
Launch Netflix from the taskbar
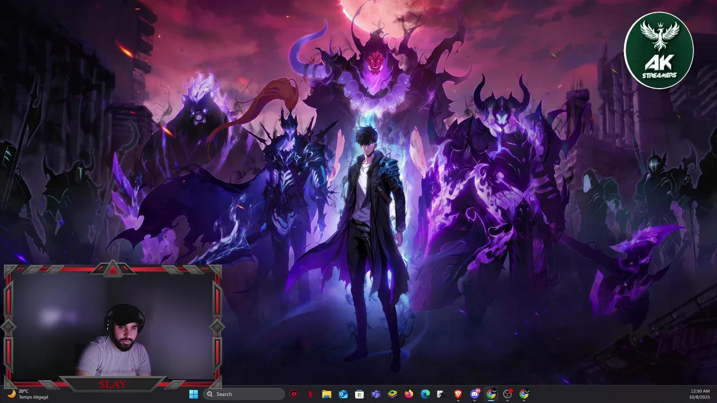(310, 394)
